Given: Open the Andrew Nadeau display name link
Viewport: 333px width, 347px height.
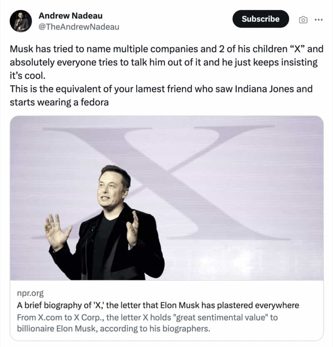Looking at the screenshot, I should pos(70,16).
